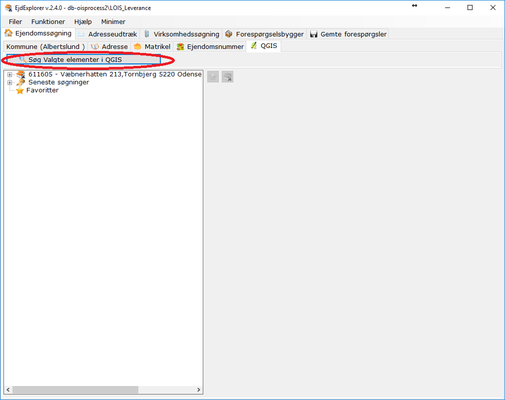Screen dimensions: 505x400
Task: Click the horizontal scrollbar right arrow
Action: (199, 390)
